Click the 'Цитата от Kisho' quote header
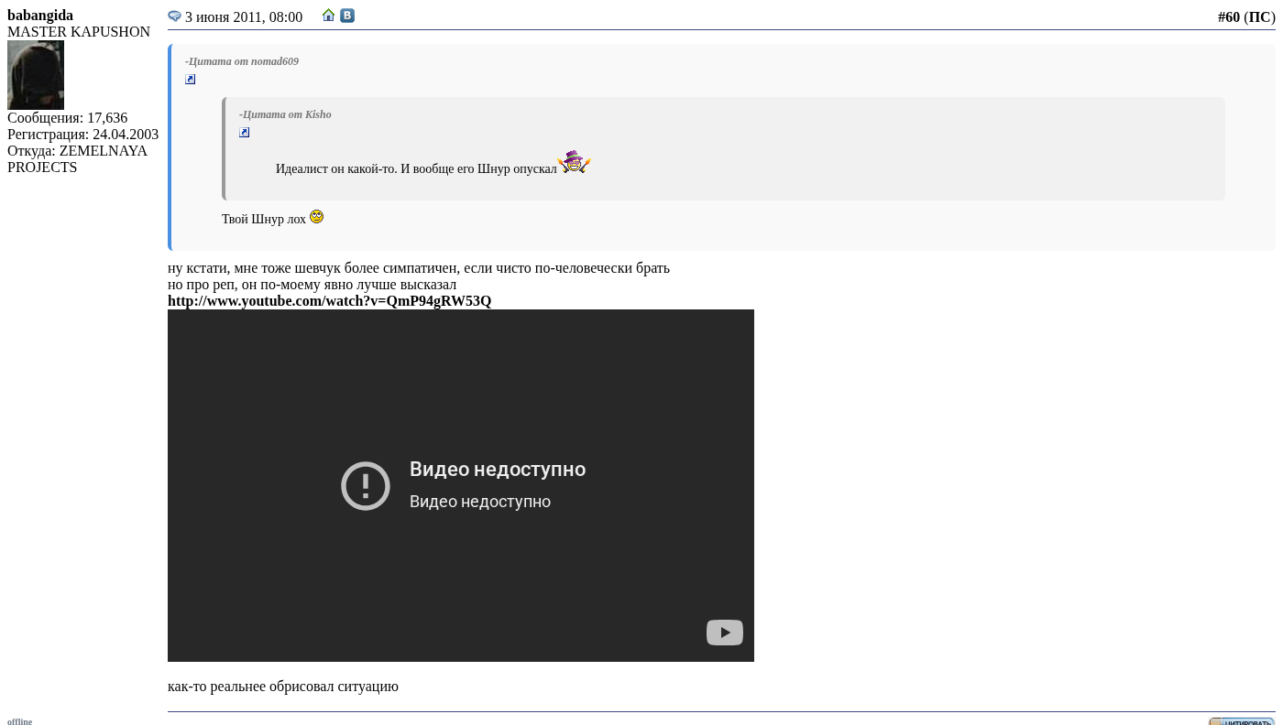 coord(285,114)
